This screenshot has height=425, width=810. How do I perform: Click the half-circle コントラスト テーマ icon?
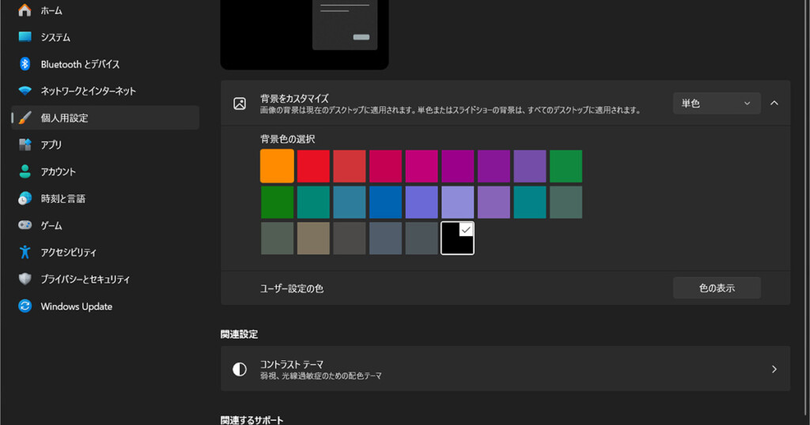click(x=240, y=369)
